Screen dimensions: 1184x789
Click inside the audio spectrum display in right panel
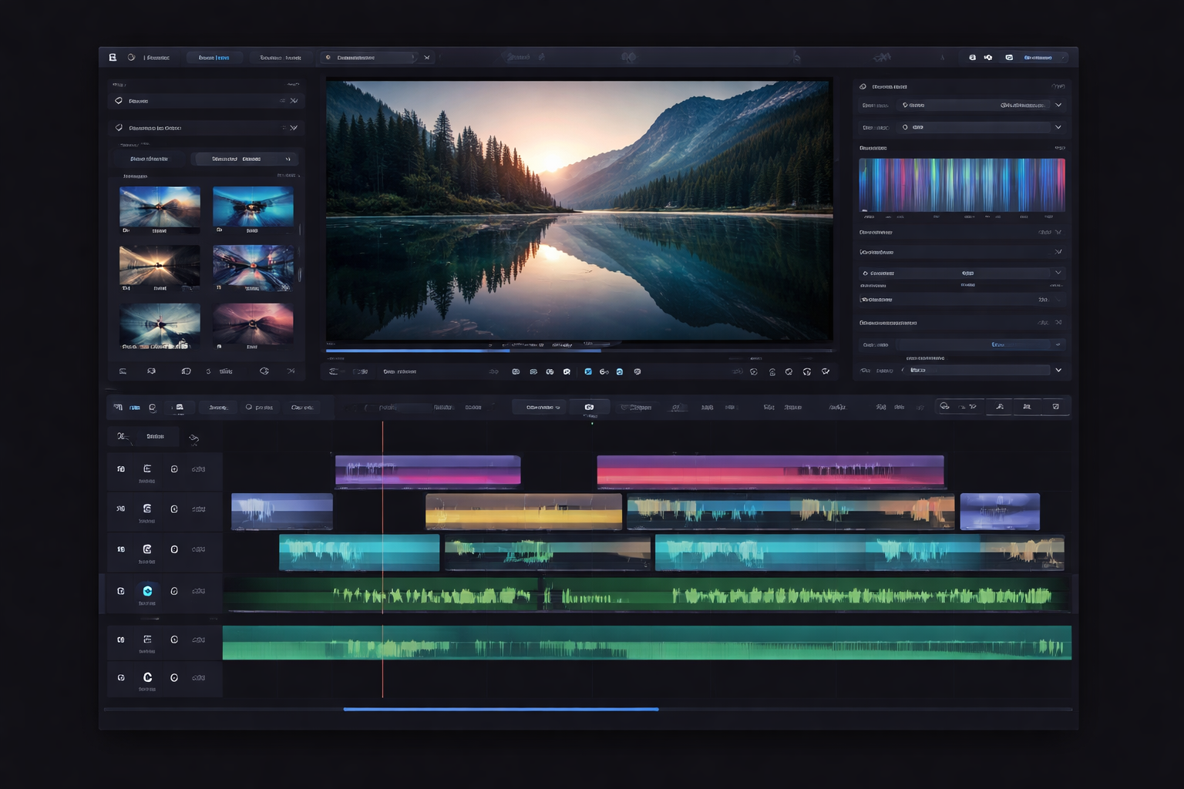click(x=961, y=185)
